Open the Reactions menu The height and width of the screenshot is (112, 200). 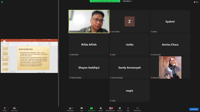pos(120,109)
